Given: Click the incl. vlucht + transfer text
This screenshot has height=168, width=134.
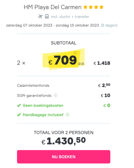Looking at the screenshot, I should [x=70, y=17].
